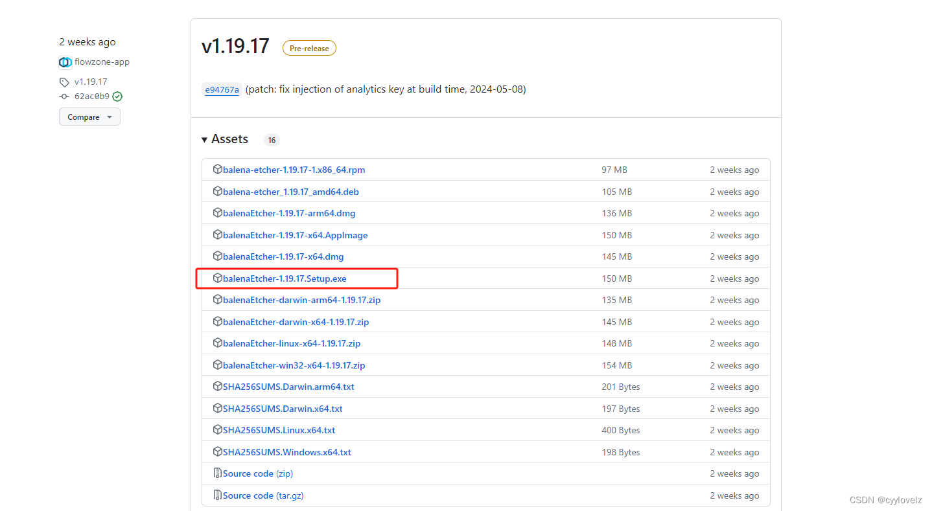Open the commit link e94767a

[222, 89]
